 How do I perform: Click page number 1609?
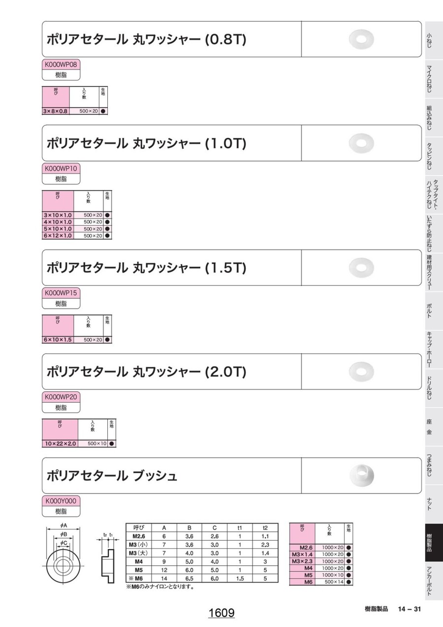point(221,613)
